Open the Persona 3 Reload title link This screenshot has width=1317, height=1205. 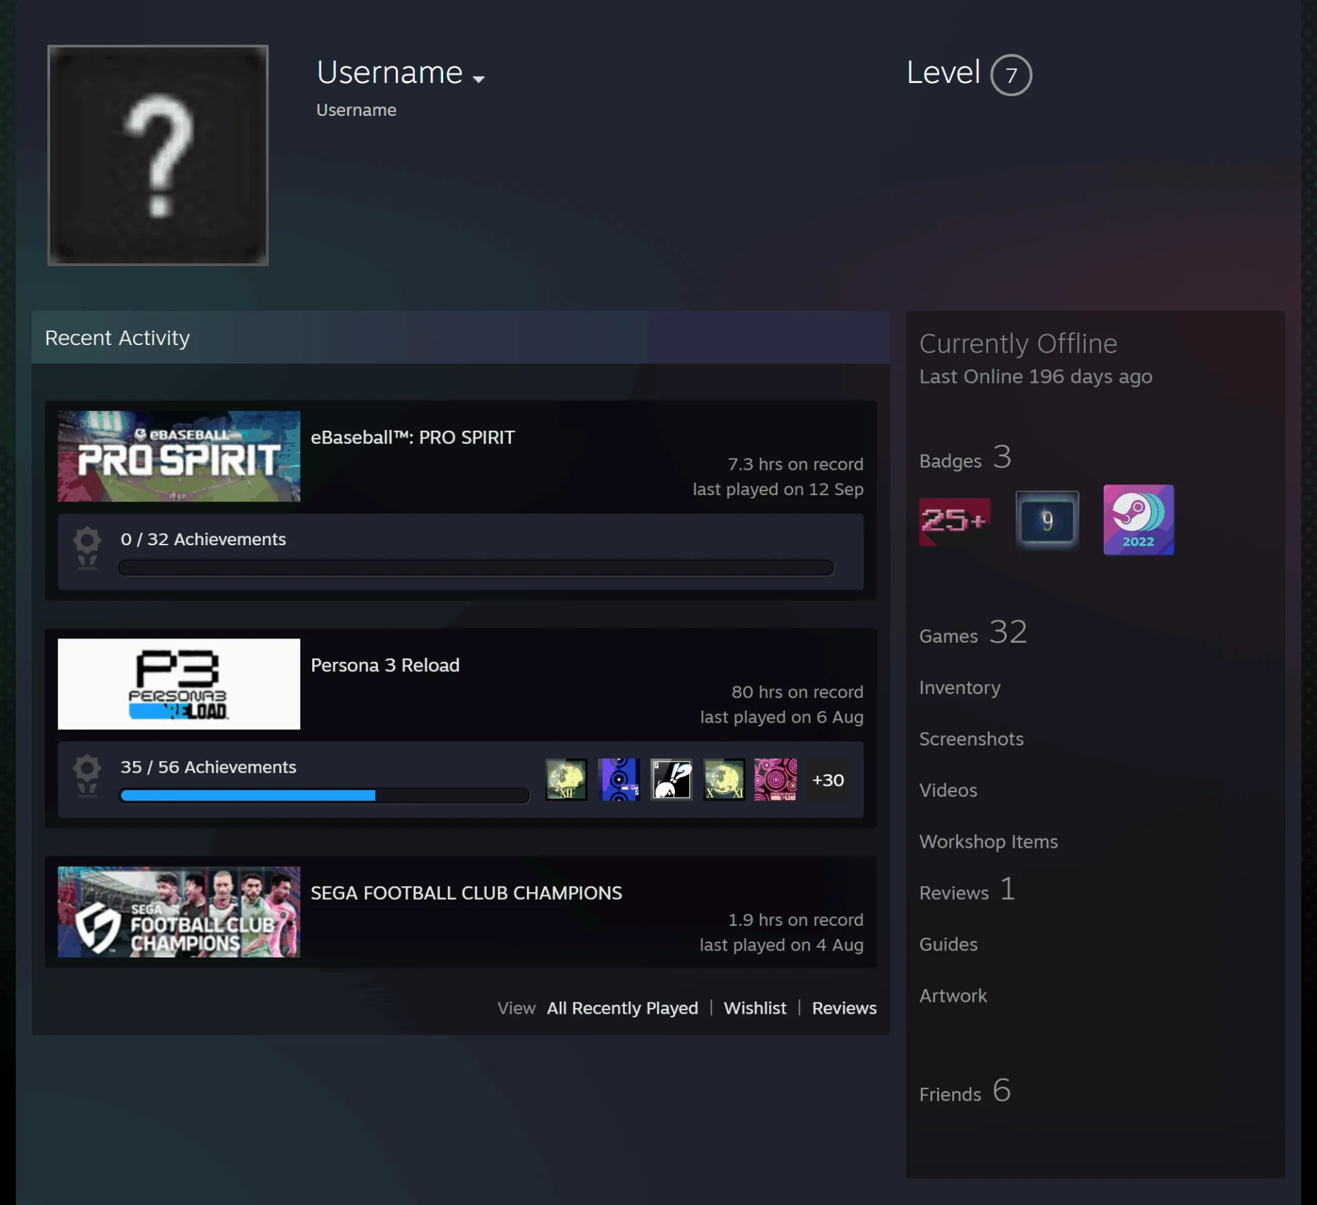click(x=385, y=665)
